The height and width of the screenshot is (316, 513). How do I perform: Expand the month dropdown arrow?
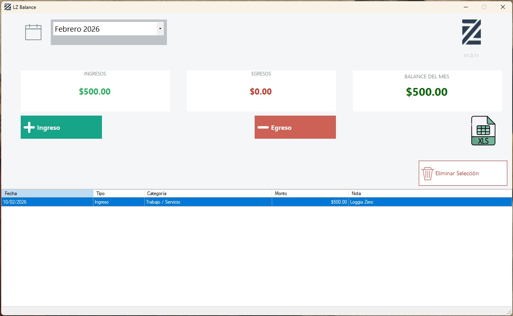[160, 29]
